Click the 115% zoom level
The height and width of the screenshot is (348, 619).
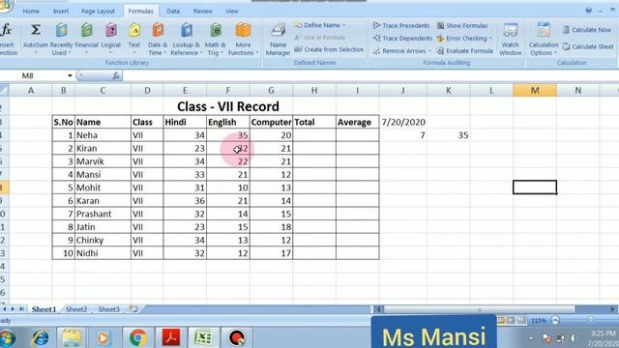pyautogui.click(x=539, y=321)
